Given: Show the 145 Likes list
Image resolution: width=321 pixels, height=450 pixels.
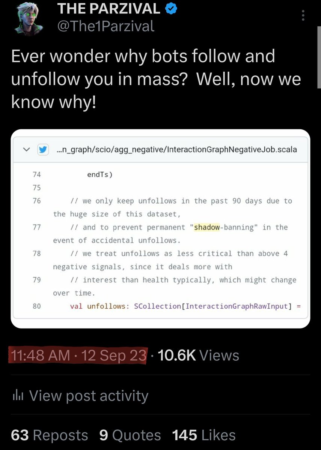Looking at the screenshot, I should 204,435.
